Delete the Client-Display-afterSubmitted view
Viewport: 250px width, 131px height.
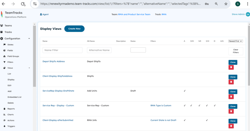coord(231,126)
